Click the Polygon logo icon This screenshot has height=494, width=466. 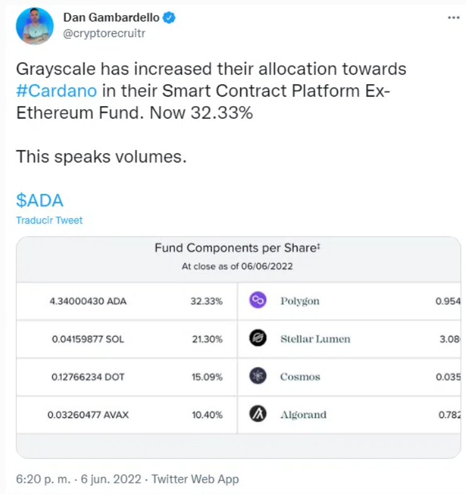point(258,301)
